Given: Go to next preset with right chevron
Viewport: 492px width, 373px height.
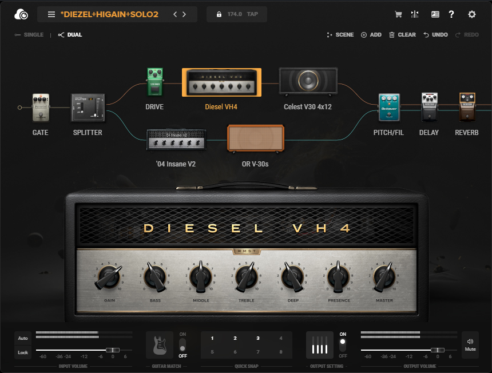Looking at the screenshot, I should click(x=184, y=14).
